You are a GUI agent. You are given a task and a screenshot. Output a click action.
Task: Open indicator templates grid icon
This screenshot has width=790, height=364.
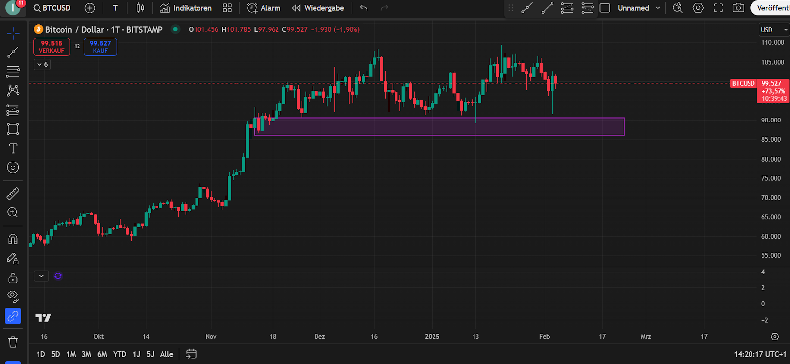[x=227, y=8]
